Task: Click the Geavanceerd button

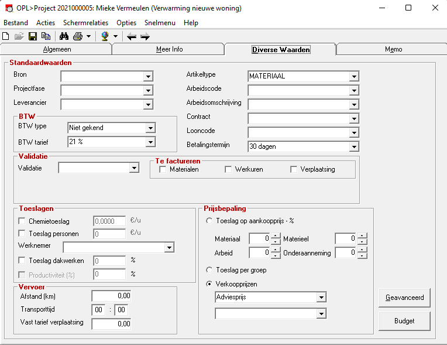Action: click(404, 298)
